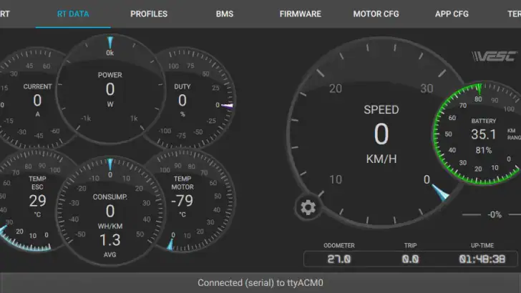Image resolution: width=521 pixels, height=293 pixels.
Task: Click the Connected (serial) to ttyACM0 status
Action: click(260, 283)
